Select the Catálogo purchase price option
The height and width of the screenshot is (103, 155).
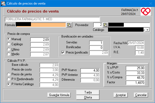coord(9,44)
